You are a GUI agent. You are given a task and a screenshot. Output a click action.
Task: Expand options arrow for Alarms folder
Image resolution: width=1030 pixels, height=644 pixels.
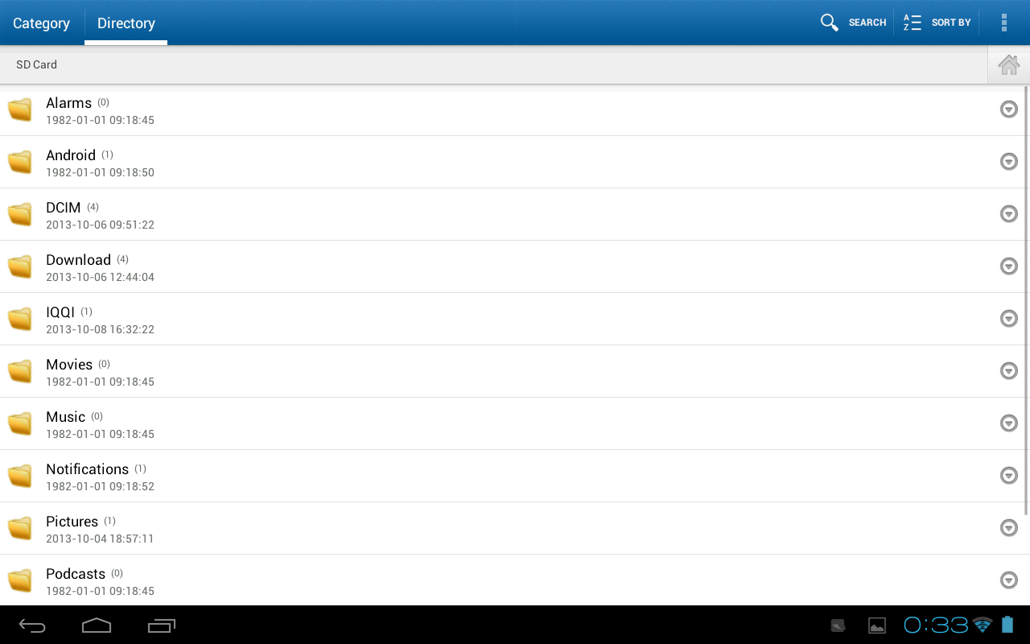tap(1008, 109)
